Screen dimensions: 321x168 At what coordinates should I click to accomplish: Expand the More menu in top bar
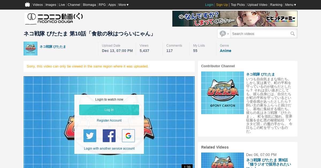pos(124,5)
